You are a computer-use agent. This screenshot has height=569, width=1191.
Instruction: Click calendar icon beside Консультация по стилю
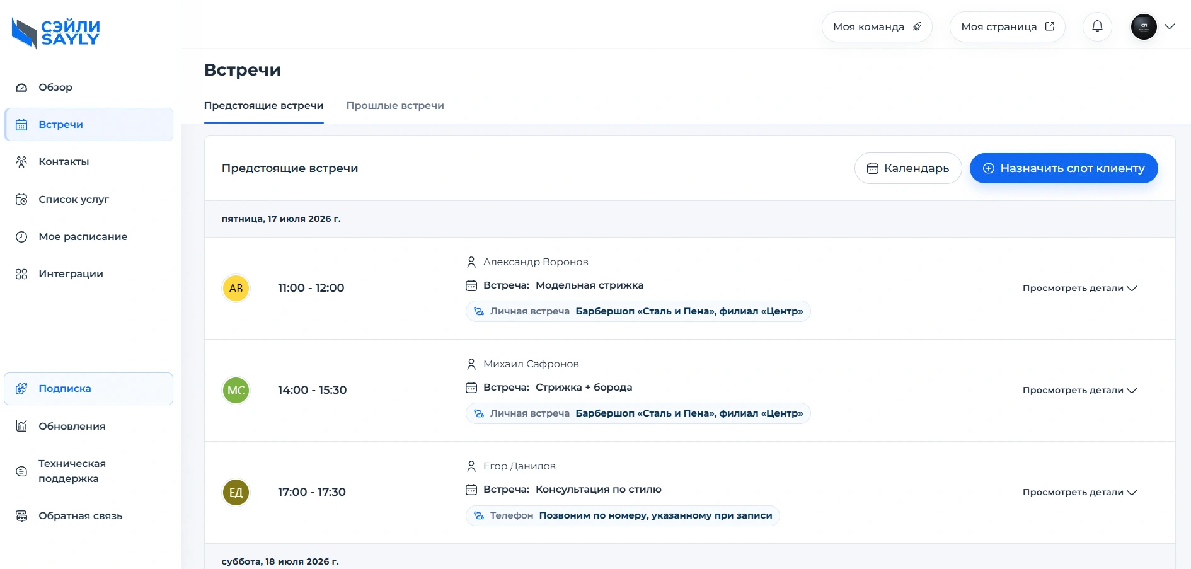pyautogui.click(x=471, y=490)
